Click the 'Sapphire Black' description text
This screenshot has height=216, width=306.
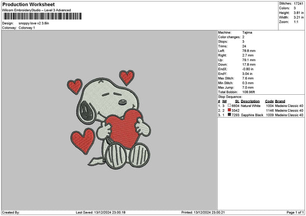click(x=252, y=115)
